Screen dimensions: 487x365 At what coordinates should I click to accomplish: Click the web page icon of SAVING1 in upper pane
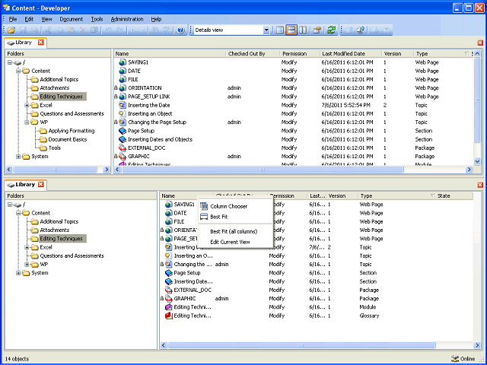[x=123, y=62]
